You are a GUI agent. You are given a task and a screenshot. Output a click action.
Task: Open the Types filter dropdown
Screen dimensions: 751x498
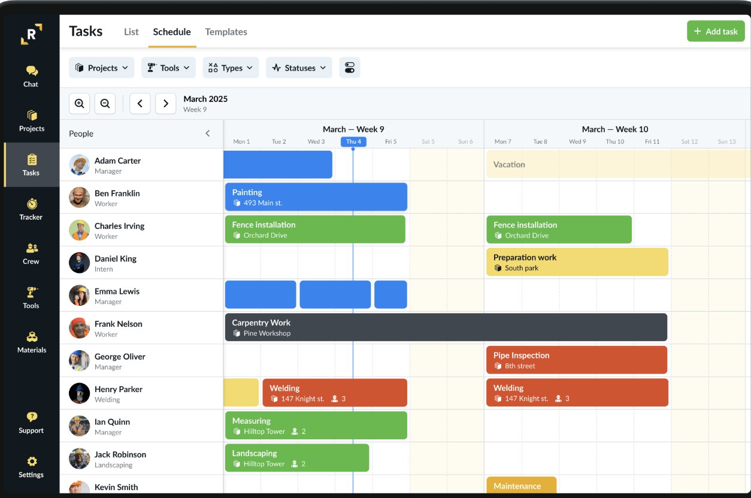[x=231, y=68]
